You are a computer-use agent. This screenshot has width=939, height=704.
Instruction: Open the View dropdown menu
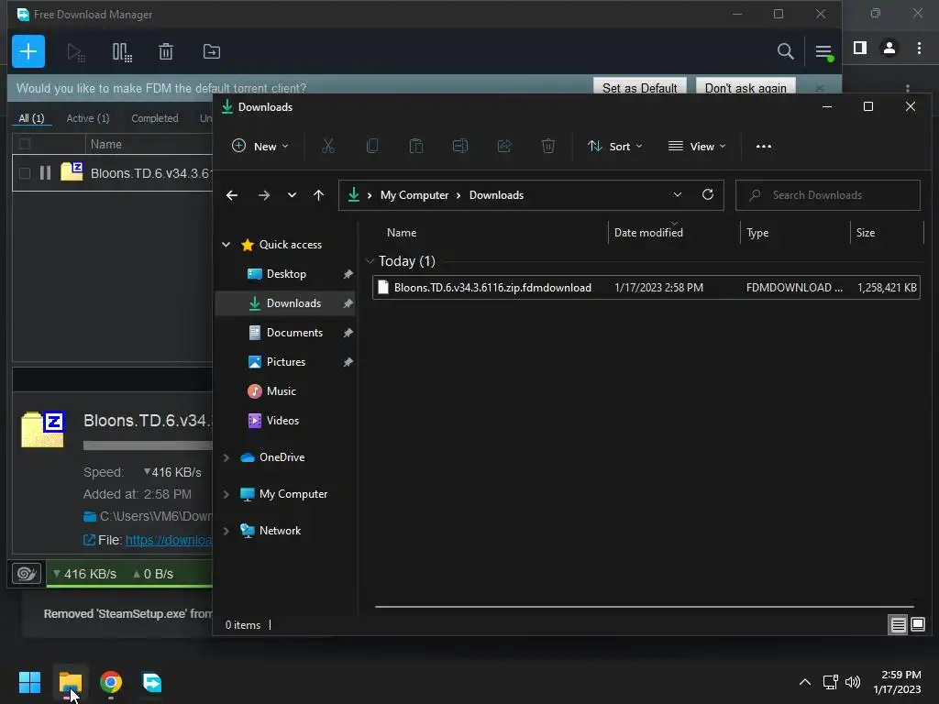[697, 146]
